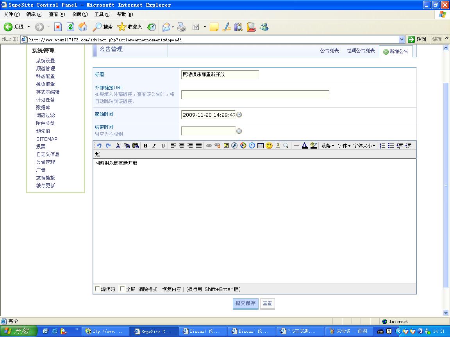The image size is (450, 337).
Task: Insert Flash object into editor
Action: click(x=234, y=145)
